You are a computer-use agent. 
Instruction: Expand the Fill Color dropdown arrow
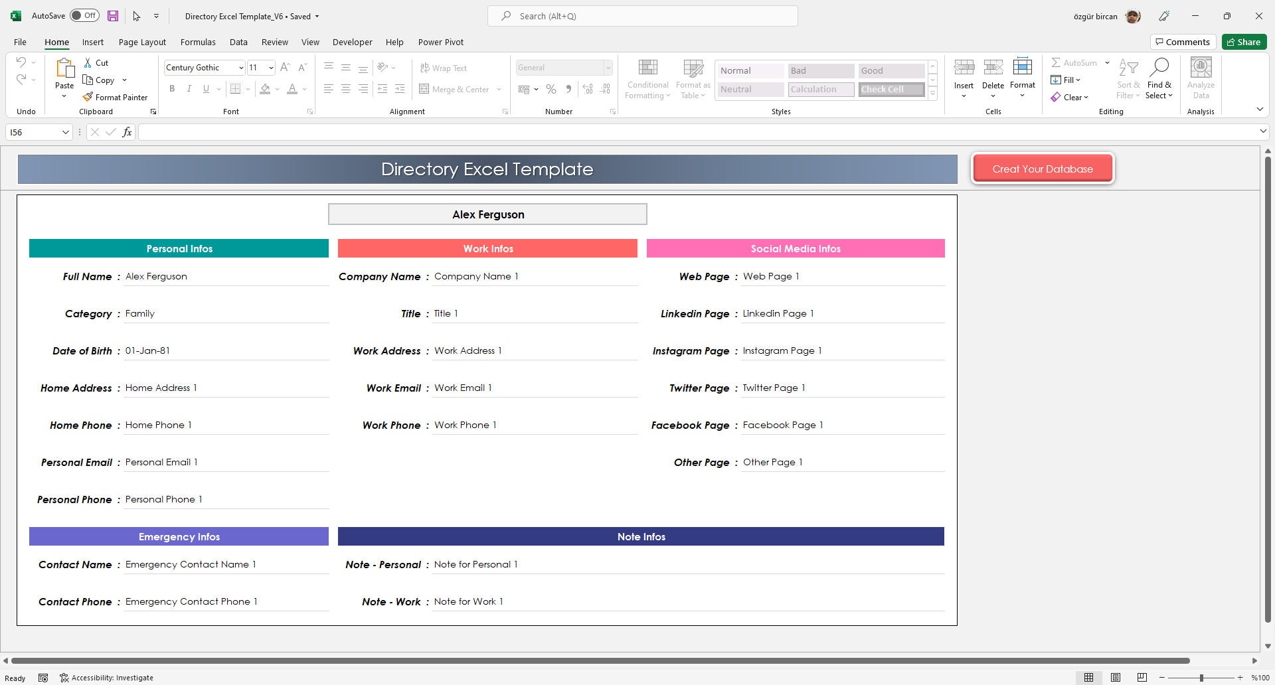[276, 89]
